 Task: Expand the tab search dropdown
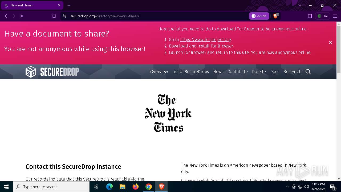[299, 5]
